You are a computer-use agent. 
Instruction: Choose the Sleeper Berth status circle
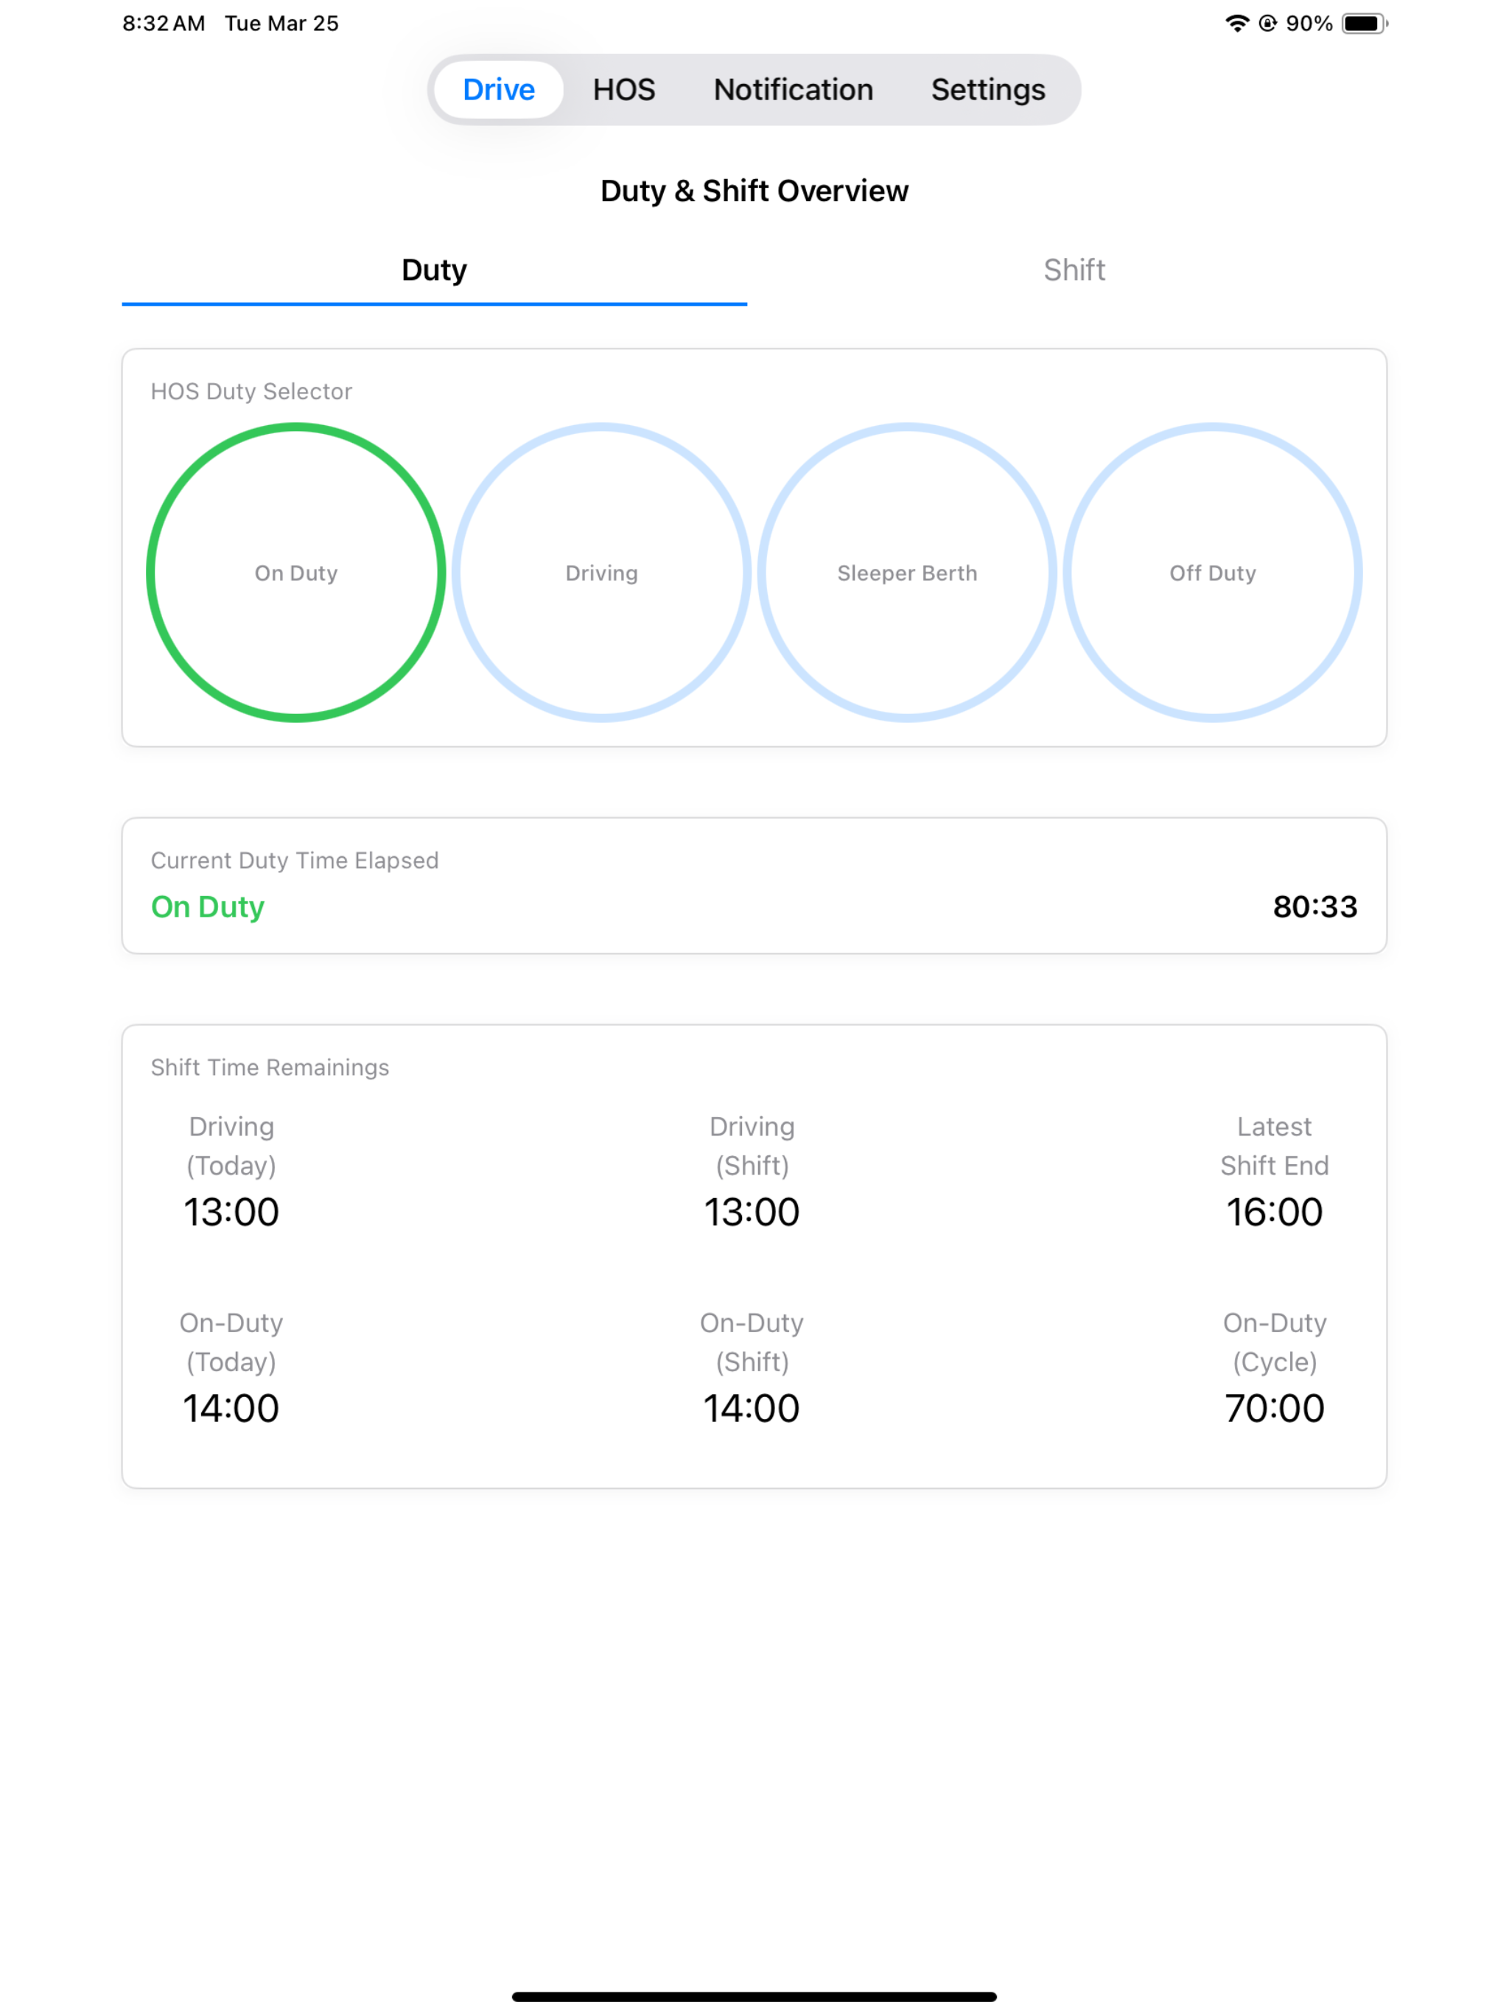tap(906, 573)
